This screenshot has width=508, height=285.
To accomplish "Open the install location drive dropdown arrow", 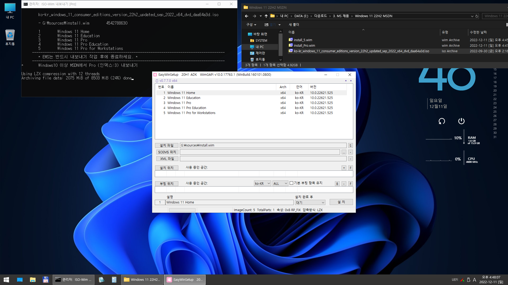I will [x=344, y=168].
